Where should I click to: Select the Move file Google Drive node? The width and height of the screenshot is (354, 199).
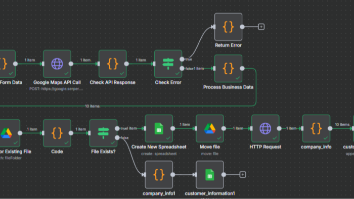(210, 128)
